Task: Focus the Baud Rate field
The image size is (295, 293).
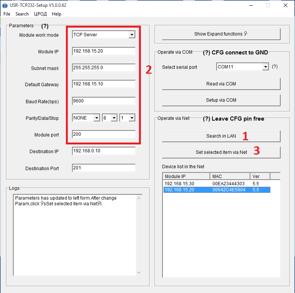Action: point(103,101)
